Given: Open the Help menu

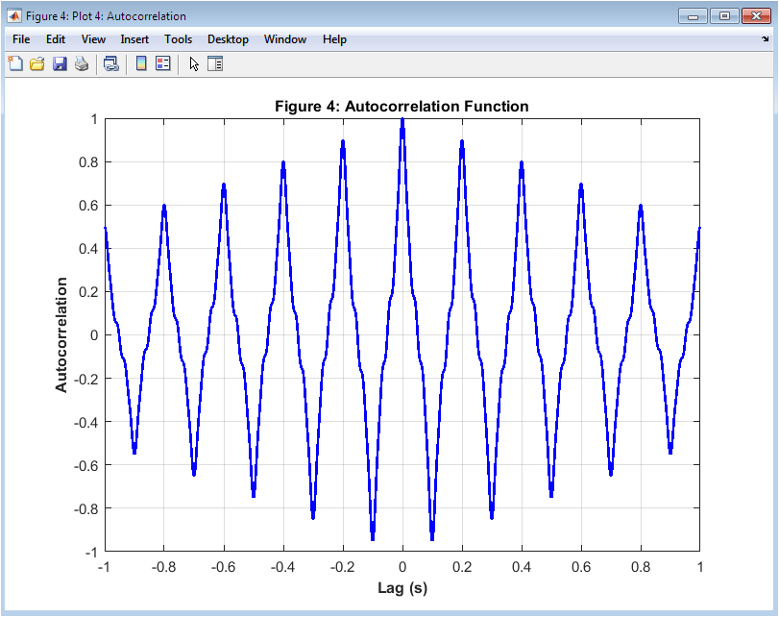Looking at the screenshot, I should click(334, 39).
